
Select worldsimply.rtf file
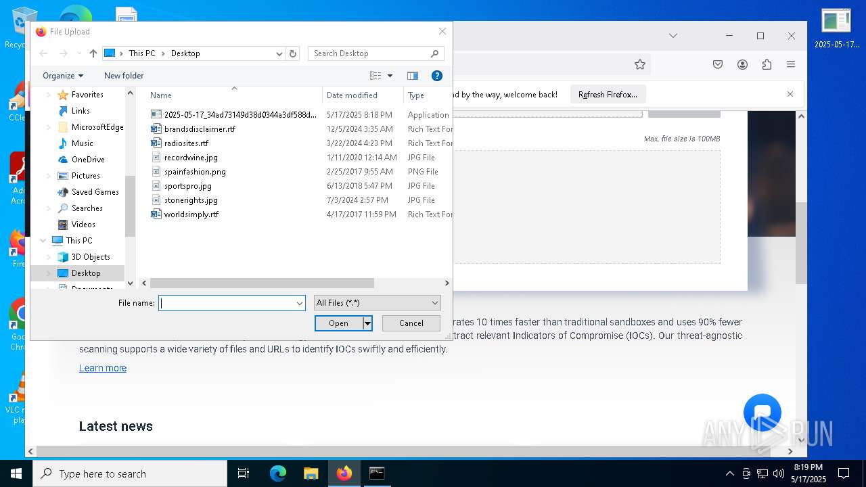(x=191, y=214)
